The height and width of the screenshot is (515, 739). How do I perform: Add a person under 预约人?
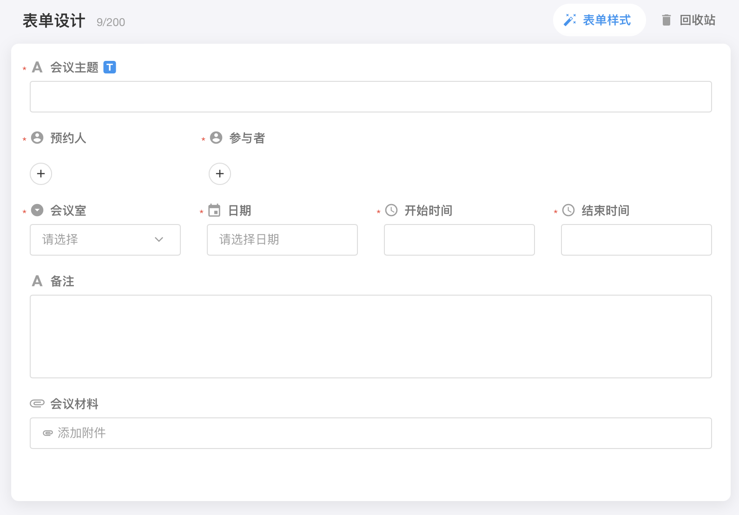click(41, 174)
